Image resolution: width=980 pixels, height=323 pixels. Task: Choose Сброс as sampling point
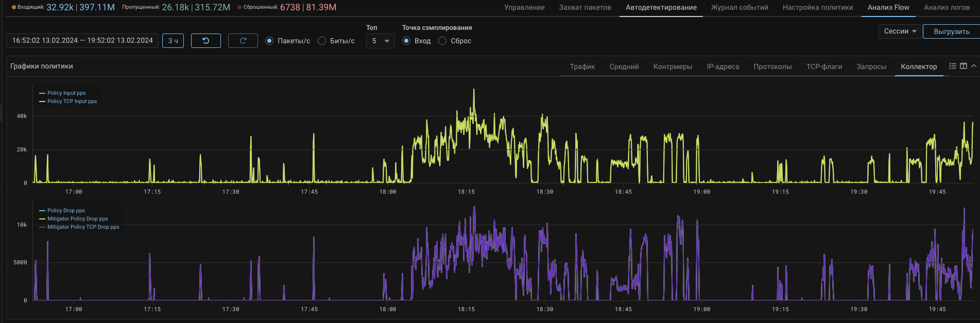pos(442,41)
